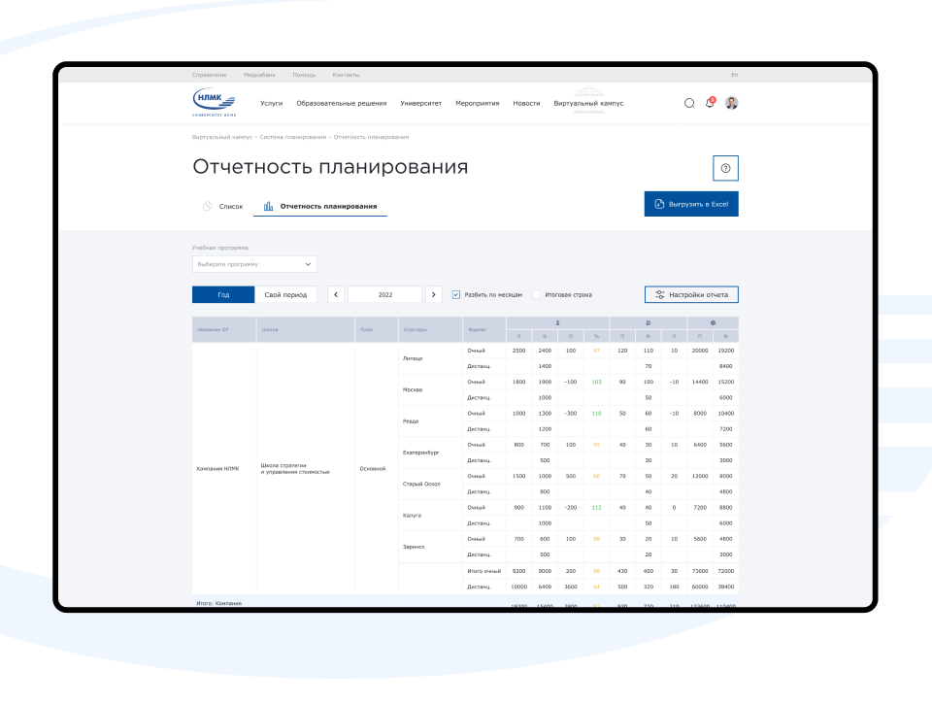932x705 pixels.
Task: Open 'Образовательные решения' menu item
Action: (341, 103)
